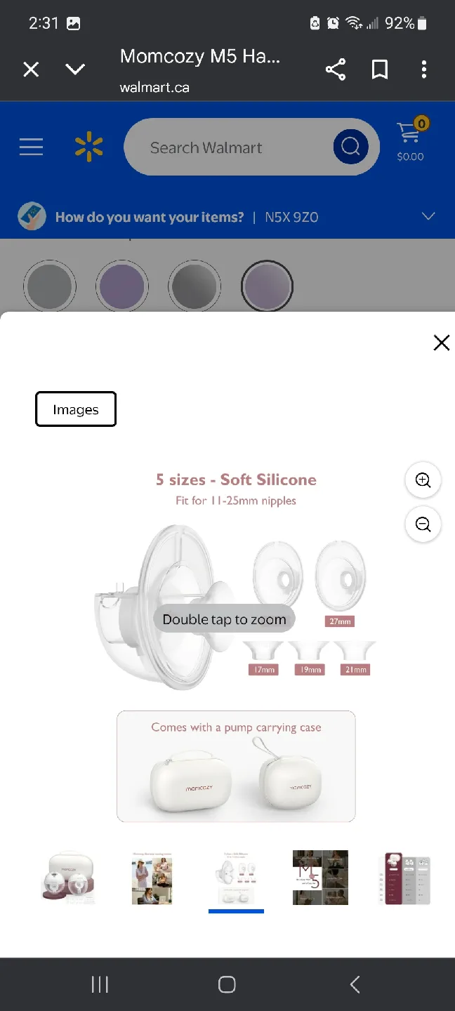The width and height of the screenshot is (455, 1011).
Task: Switch to the Images tab
Action: [x=75, y=409]
